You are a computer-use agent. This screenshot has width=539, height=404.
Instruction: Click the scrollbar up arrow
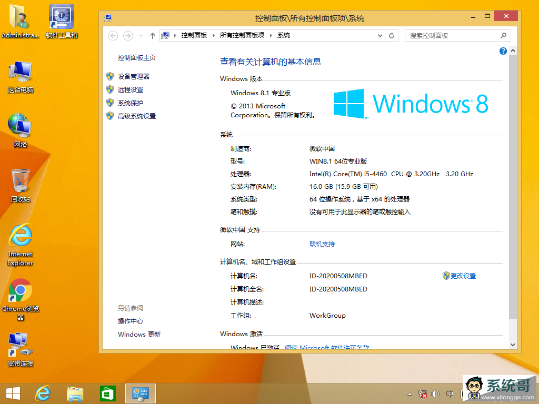tap(513, 51)
